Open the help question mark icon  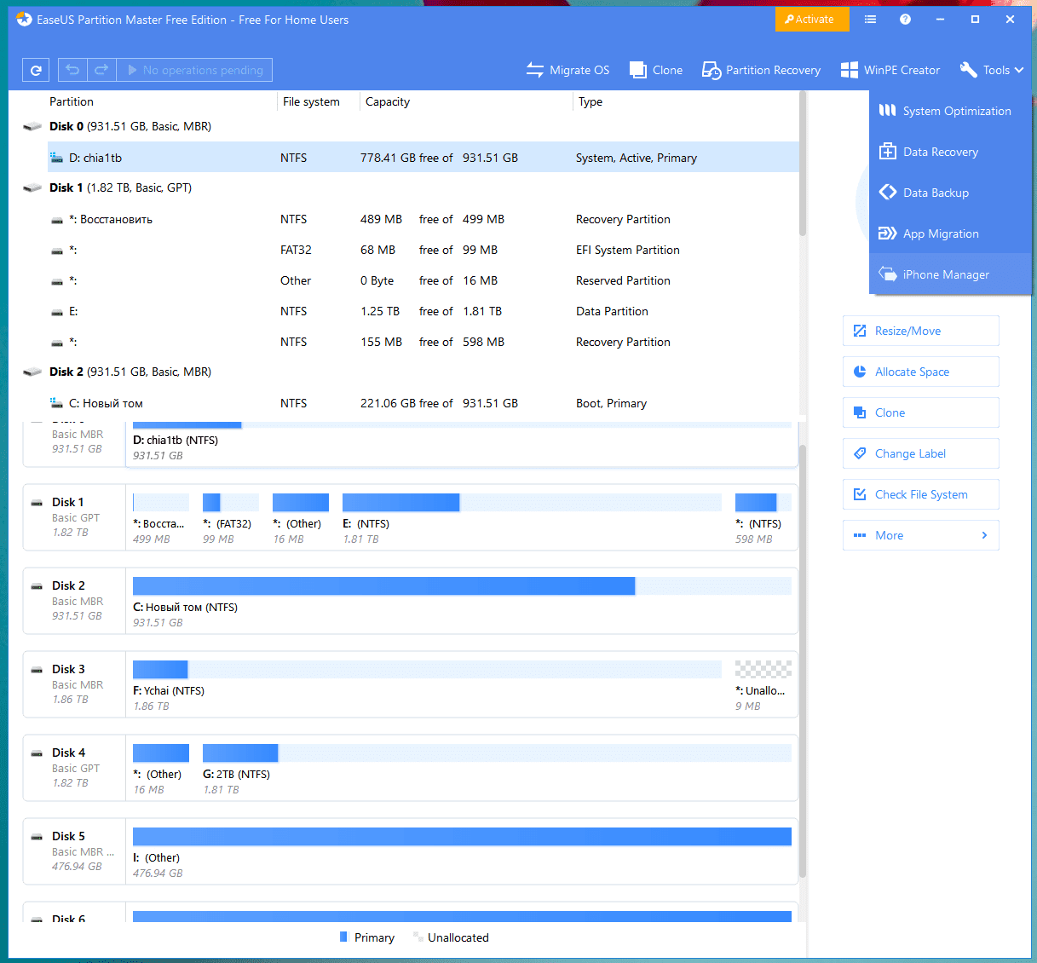click(x=905, y=20)
